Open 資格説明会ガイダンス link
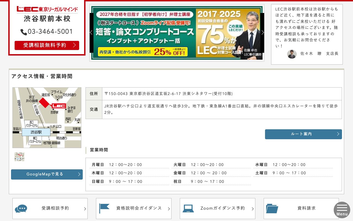The image size is (353, 221). 134,209
